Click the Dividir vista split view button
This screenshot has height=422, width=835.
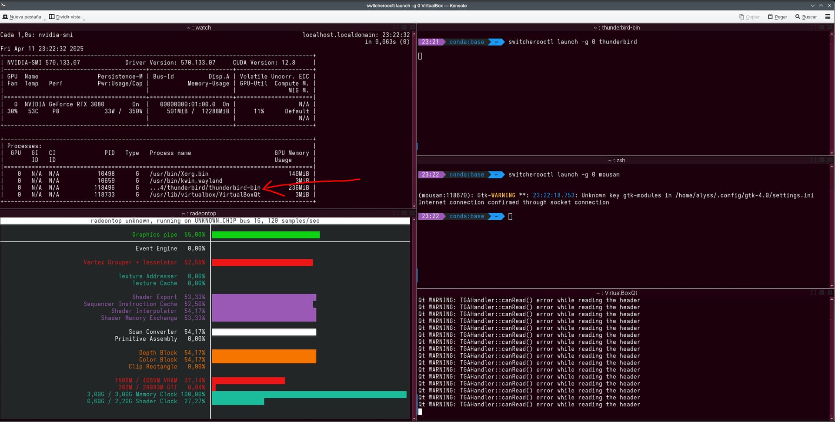65,17
